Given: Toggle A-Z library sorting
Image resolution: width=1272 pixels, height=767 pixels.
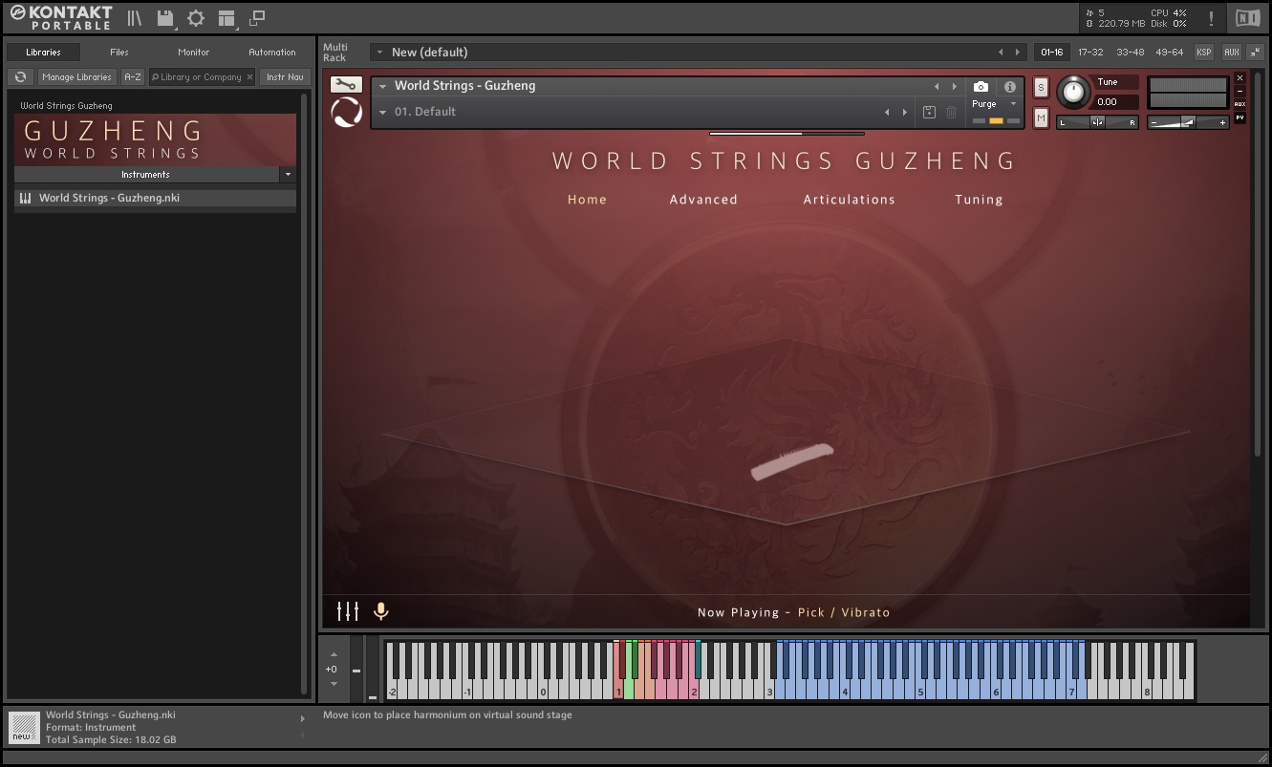Looking at the screenshot, I should pos(133,77).
